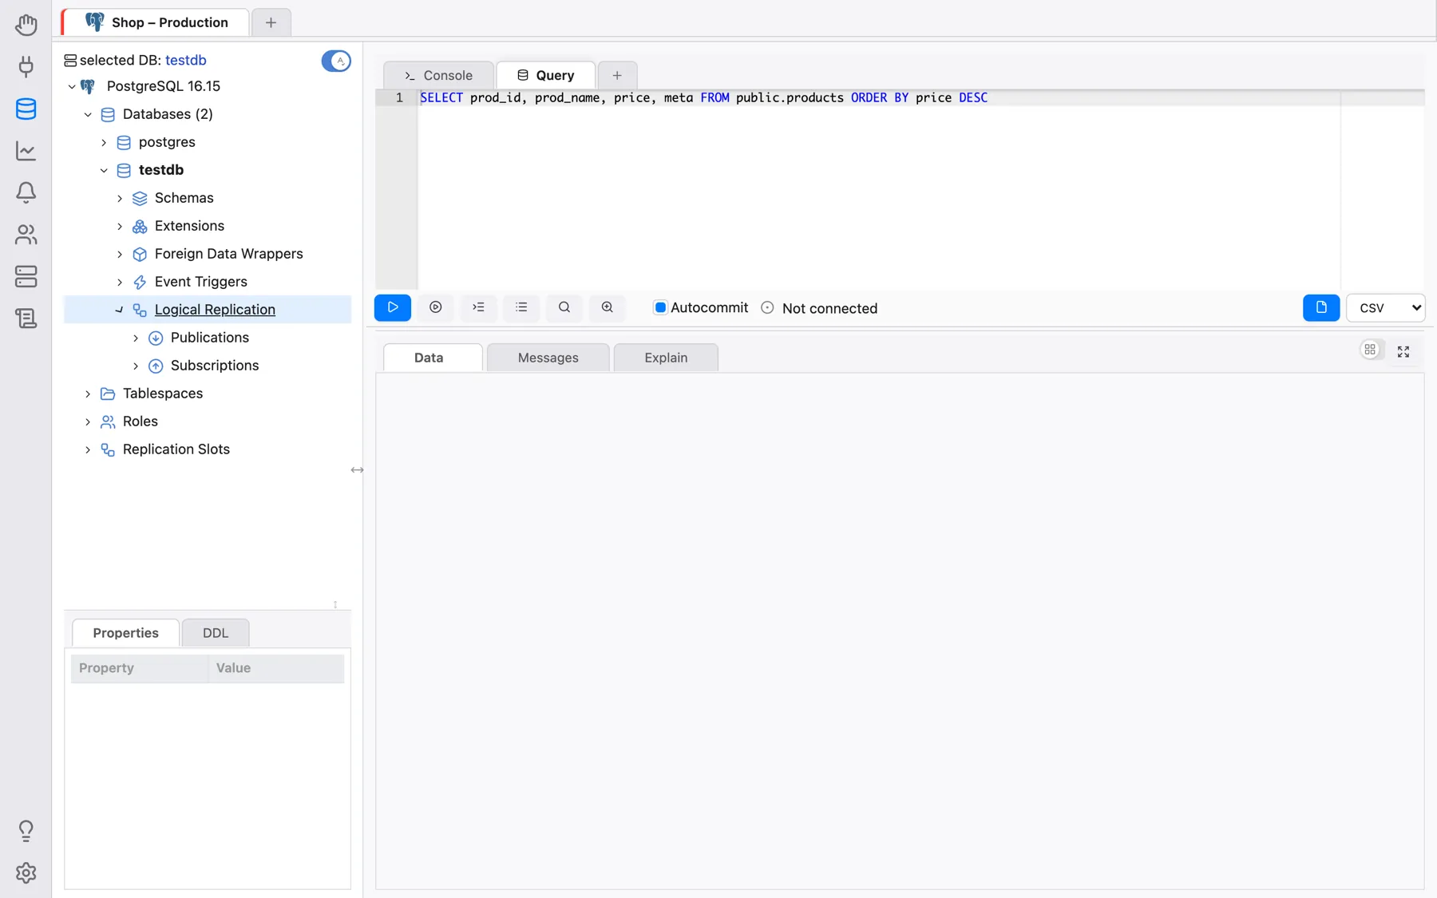Click the indent format query icon
This screenshot has height=898, width=1437.
pyautogui.click(x=478, y=307)
